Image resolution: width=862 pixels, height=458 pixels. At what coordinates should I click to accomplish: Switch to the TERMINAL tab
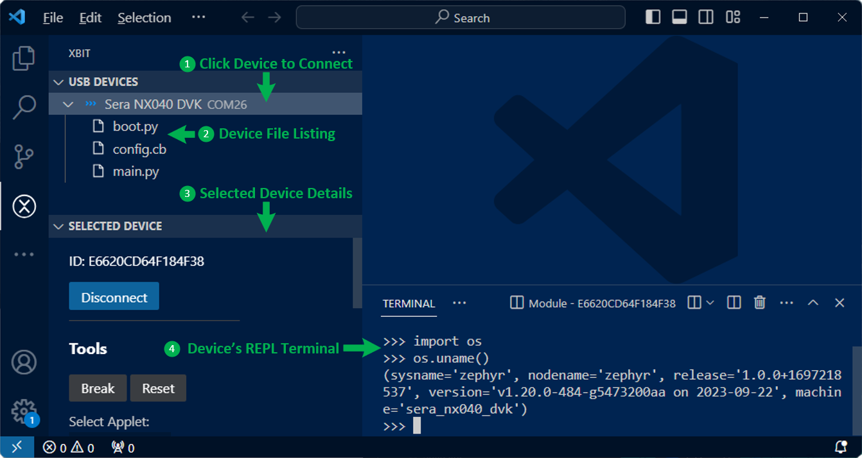409,303
